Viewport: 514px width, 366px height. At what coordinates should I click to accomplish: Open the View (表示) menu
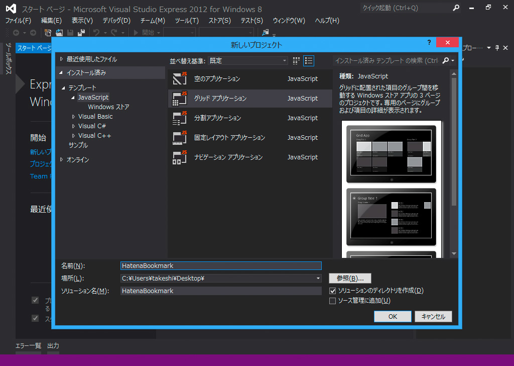pyautogui.click(x=82, y=20)
